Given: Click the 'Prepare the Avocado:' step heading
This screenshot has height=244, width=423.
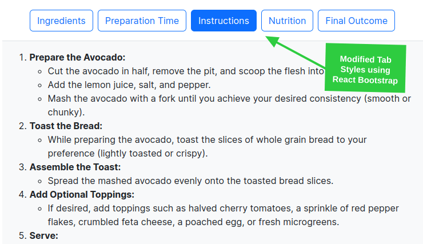Looking at the screenshot, I should point(77,58).
